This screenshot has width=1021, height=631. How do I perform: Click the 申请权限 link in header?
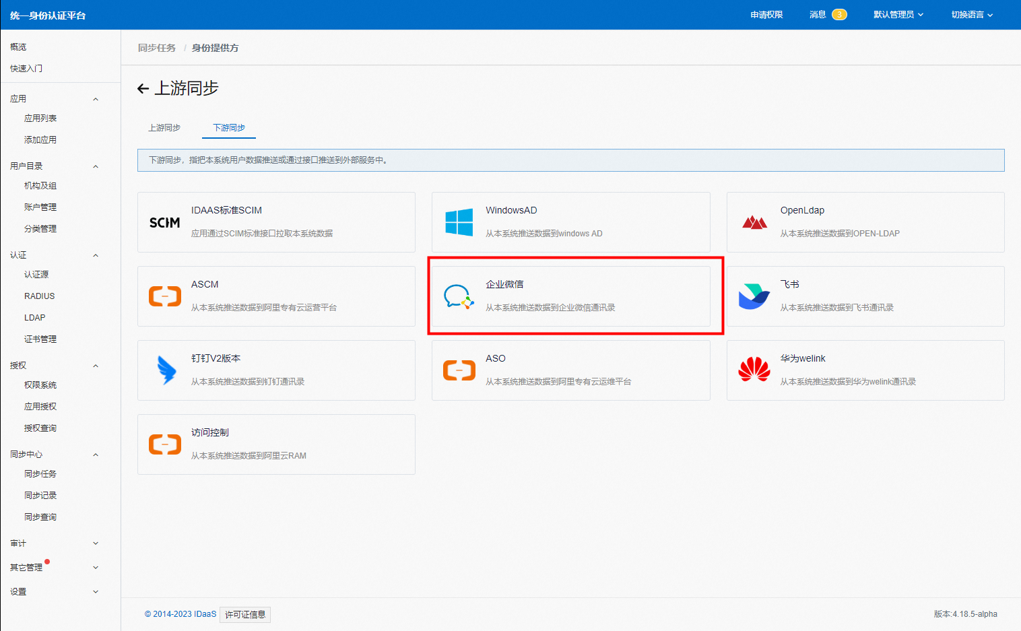766,15
